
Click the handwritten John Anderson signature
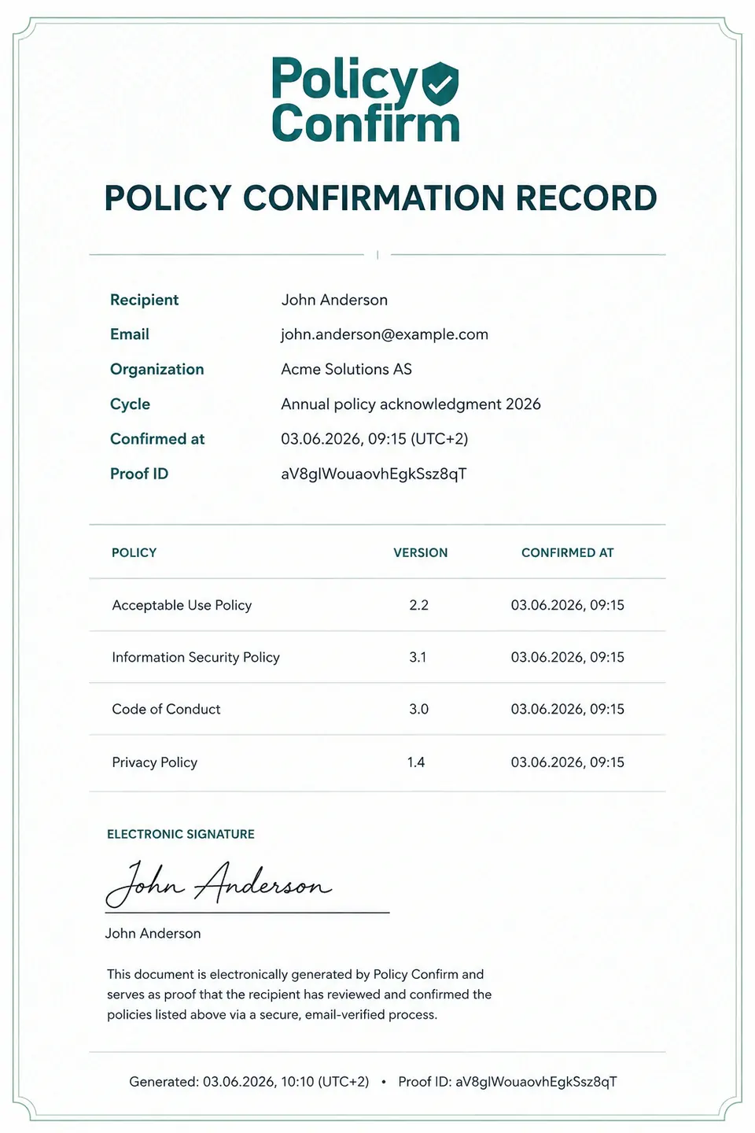219,883
